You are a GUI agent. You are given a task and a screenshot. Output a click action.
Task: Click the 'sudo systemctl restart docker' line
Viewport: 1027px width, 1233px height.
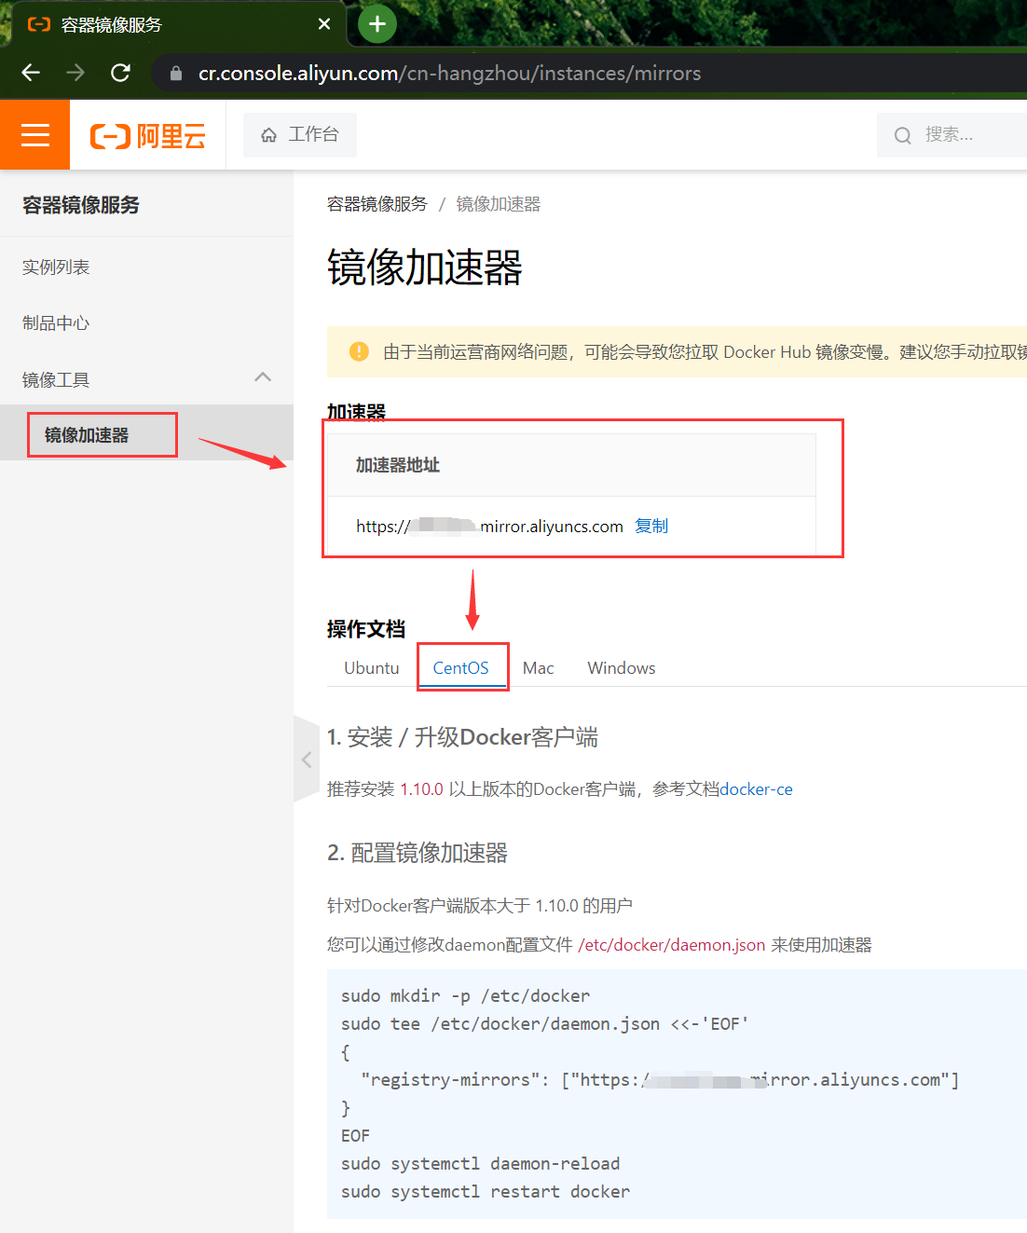pos(486,1191)
